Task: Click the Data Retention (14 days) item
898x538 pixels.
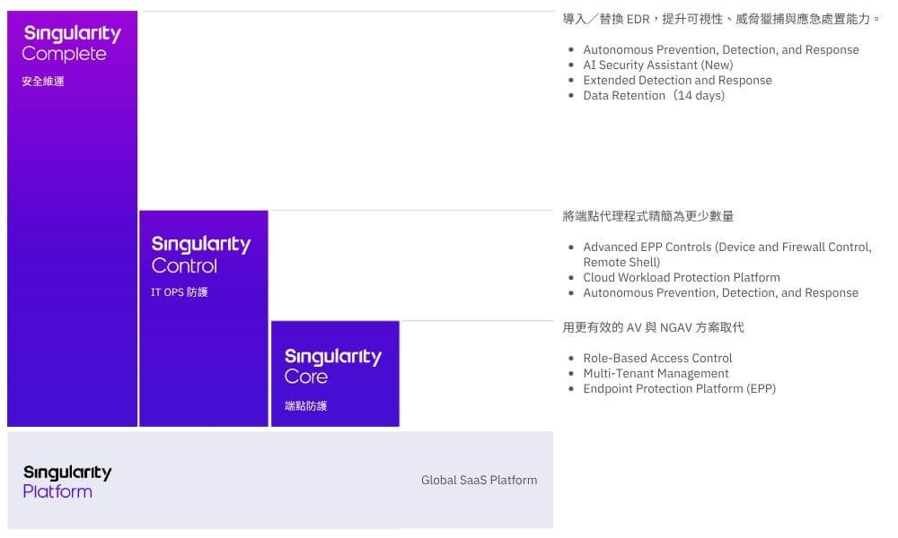Action: click(x=654, y=96)
